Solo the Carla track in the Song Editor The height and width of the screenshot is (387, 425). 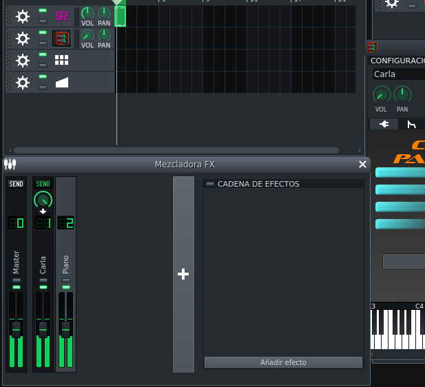click(x=43, y=43)
